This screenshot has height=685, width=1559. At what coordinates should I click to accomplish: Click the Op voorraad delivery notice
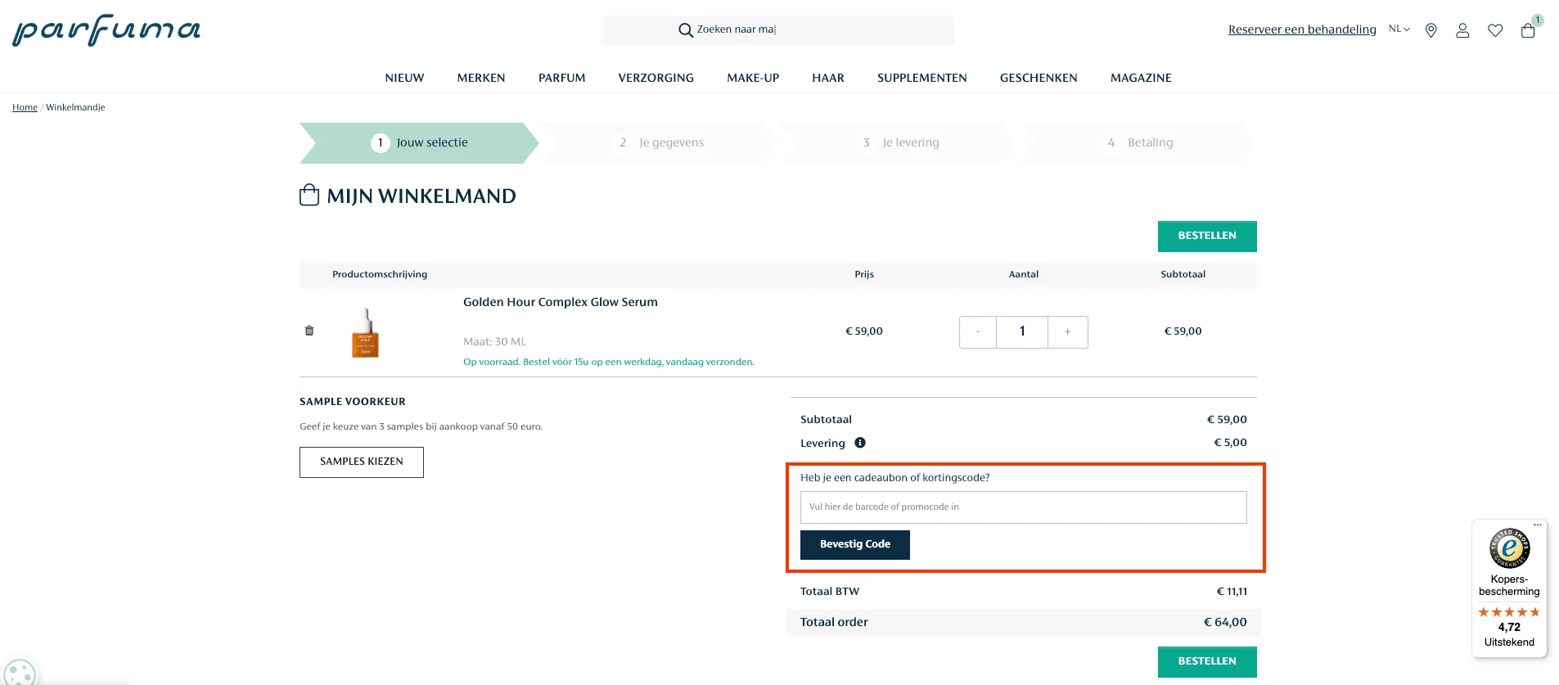coord(609,362)
